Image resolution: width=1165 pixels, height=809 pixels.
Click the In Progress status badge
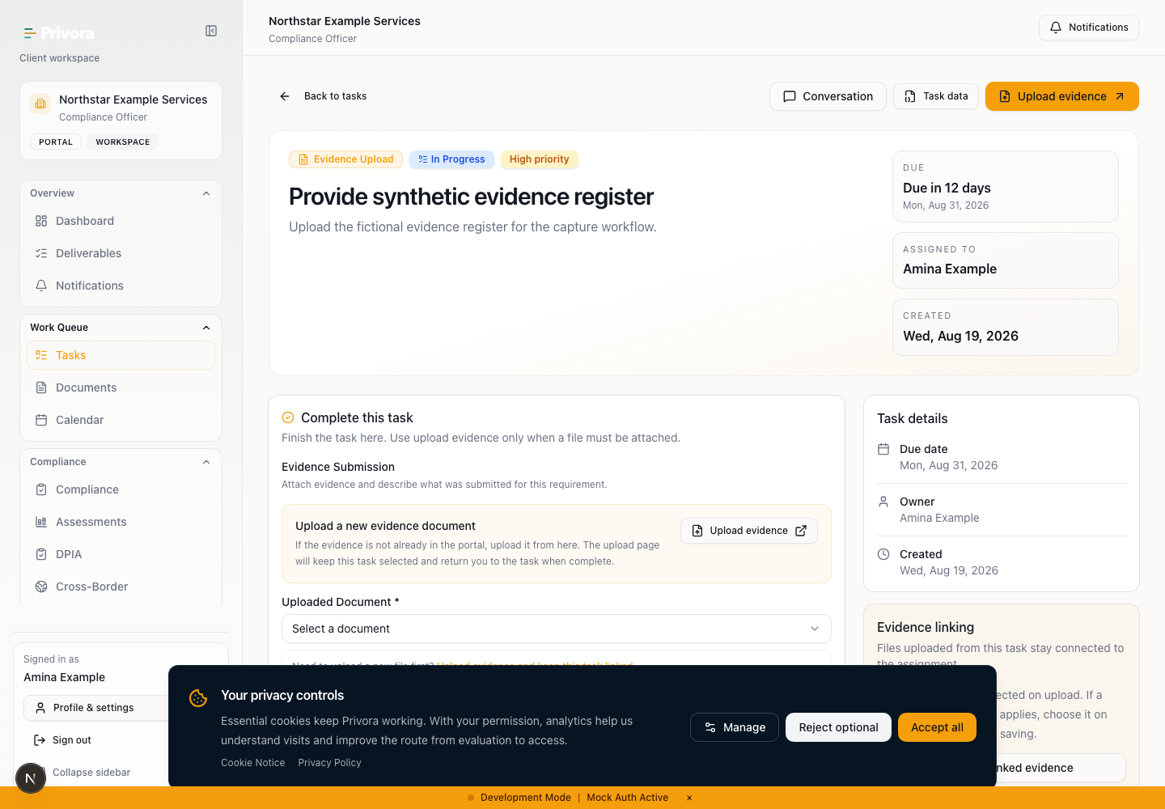(x=451, y=159)
